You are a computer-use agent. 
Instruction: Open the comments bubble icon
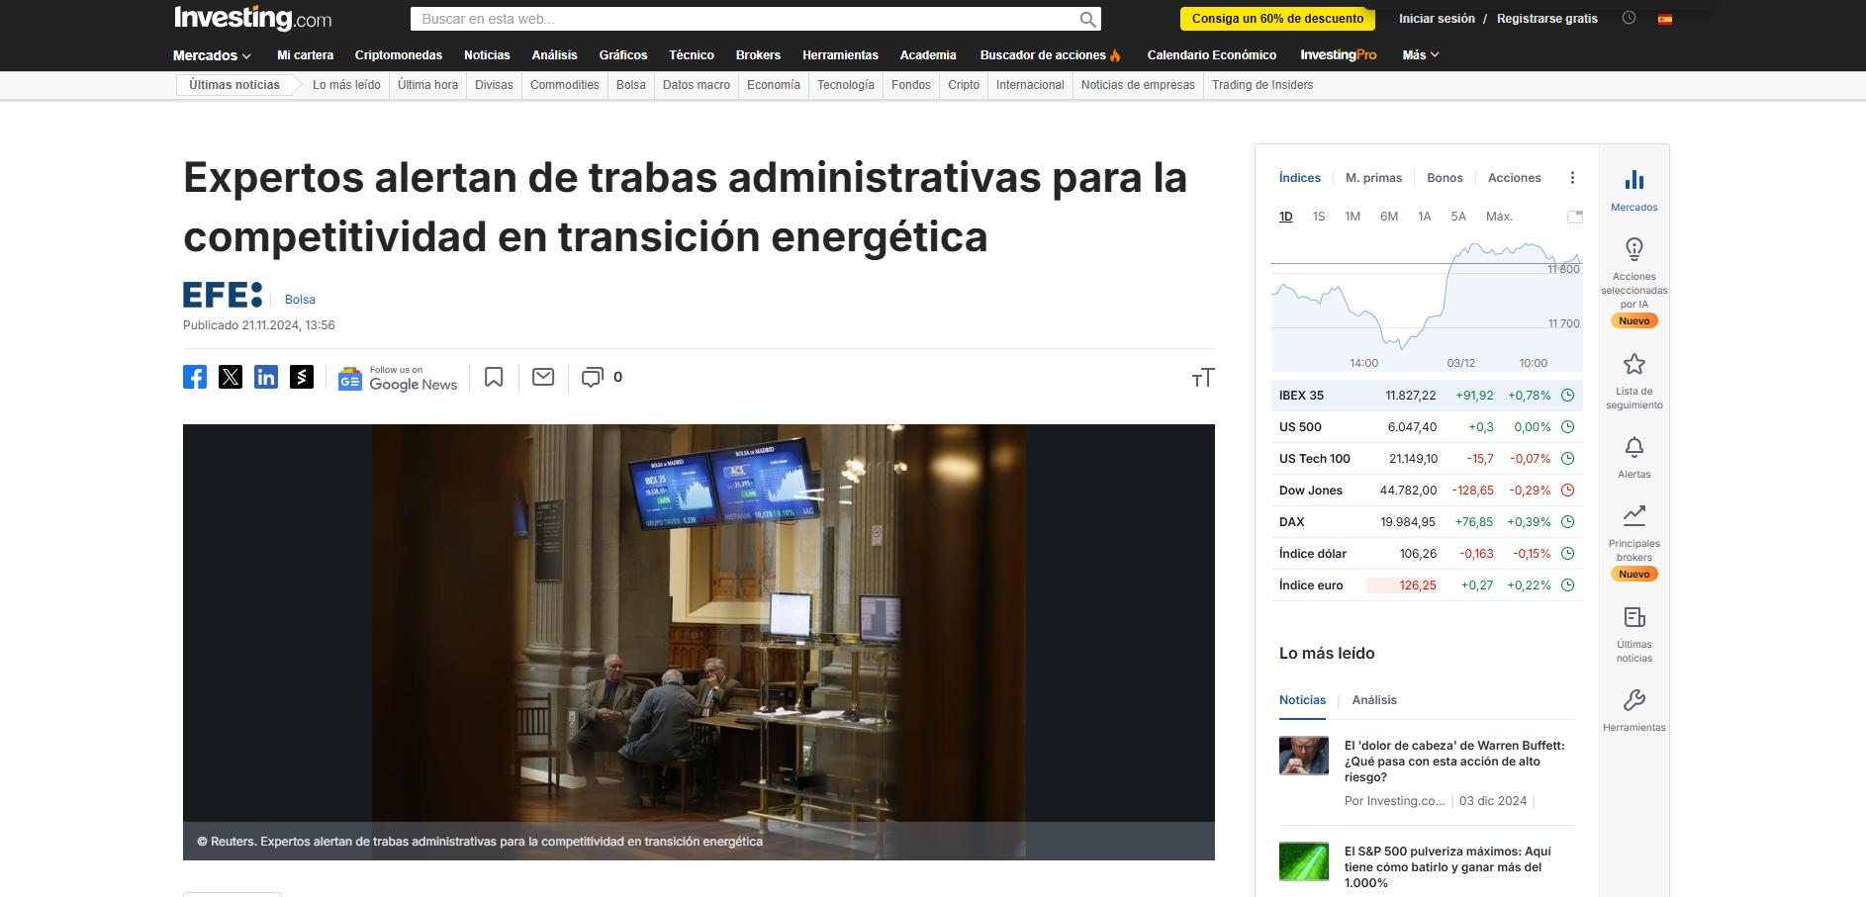coord(592,377)
